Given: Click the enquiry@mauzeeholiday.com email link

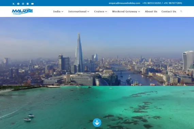Looking at the screenshot, I should click(125, 3).
